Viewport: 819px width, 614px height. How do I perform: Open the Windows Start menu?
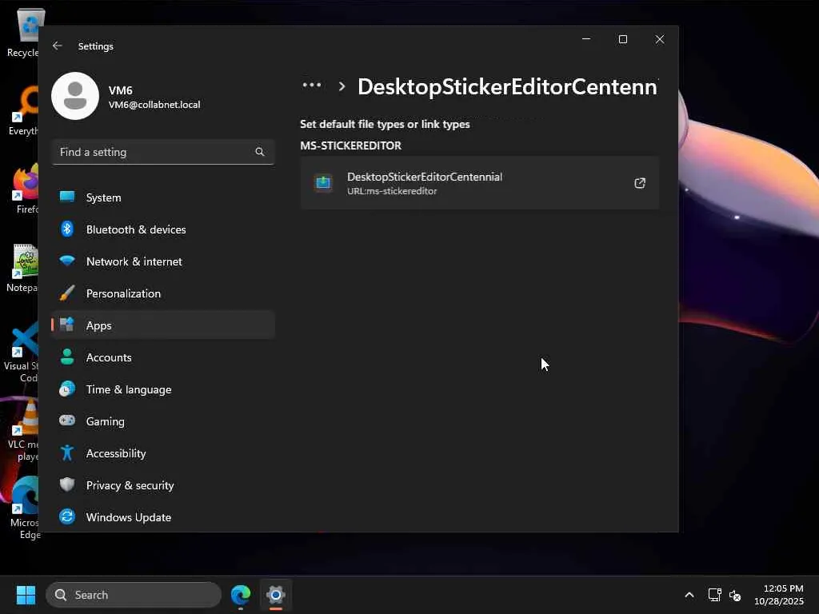[26, 595]
